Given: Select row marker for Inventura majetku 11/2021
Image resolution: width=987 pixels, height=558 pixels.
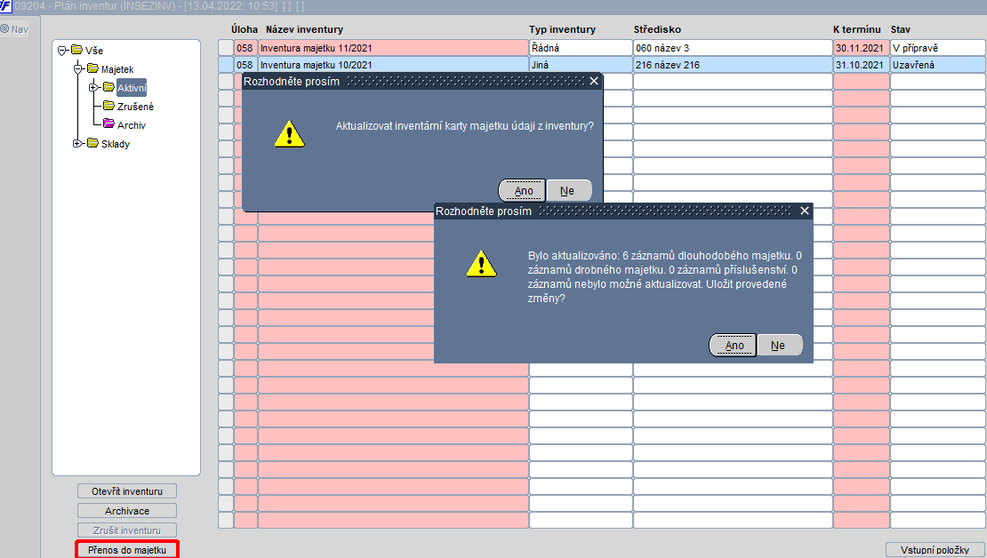Looking at the screenshot, I should pos(226,48).
